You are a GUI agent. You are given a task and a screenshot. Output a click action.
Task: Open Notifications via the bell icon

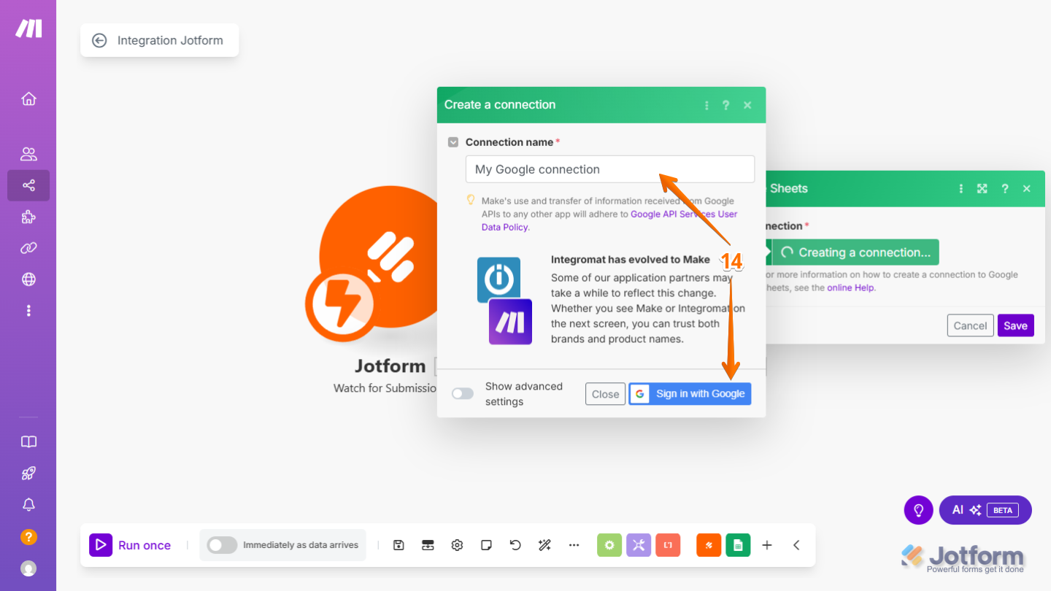[28, 504]
